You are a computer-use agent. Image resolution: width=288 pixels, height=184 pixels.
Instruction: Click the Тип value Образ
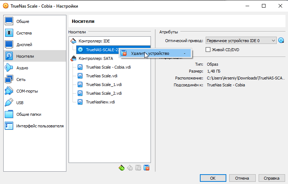[213, 64]
